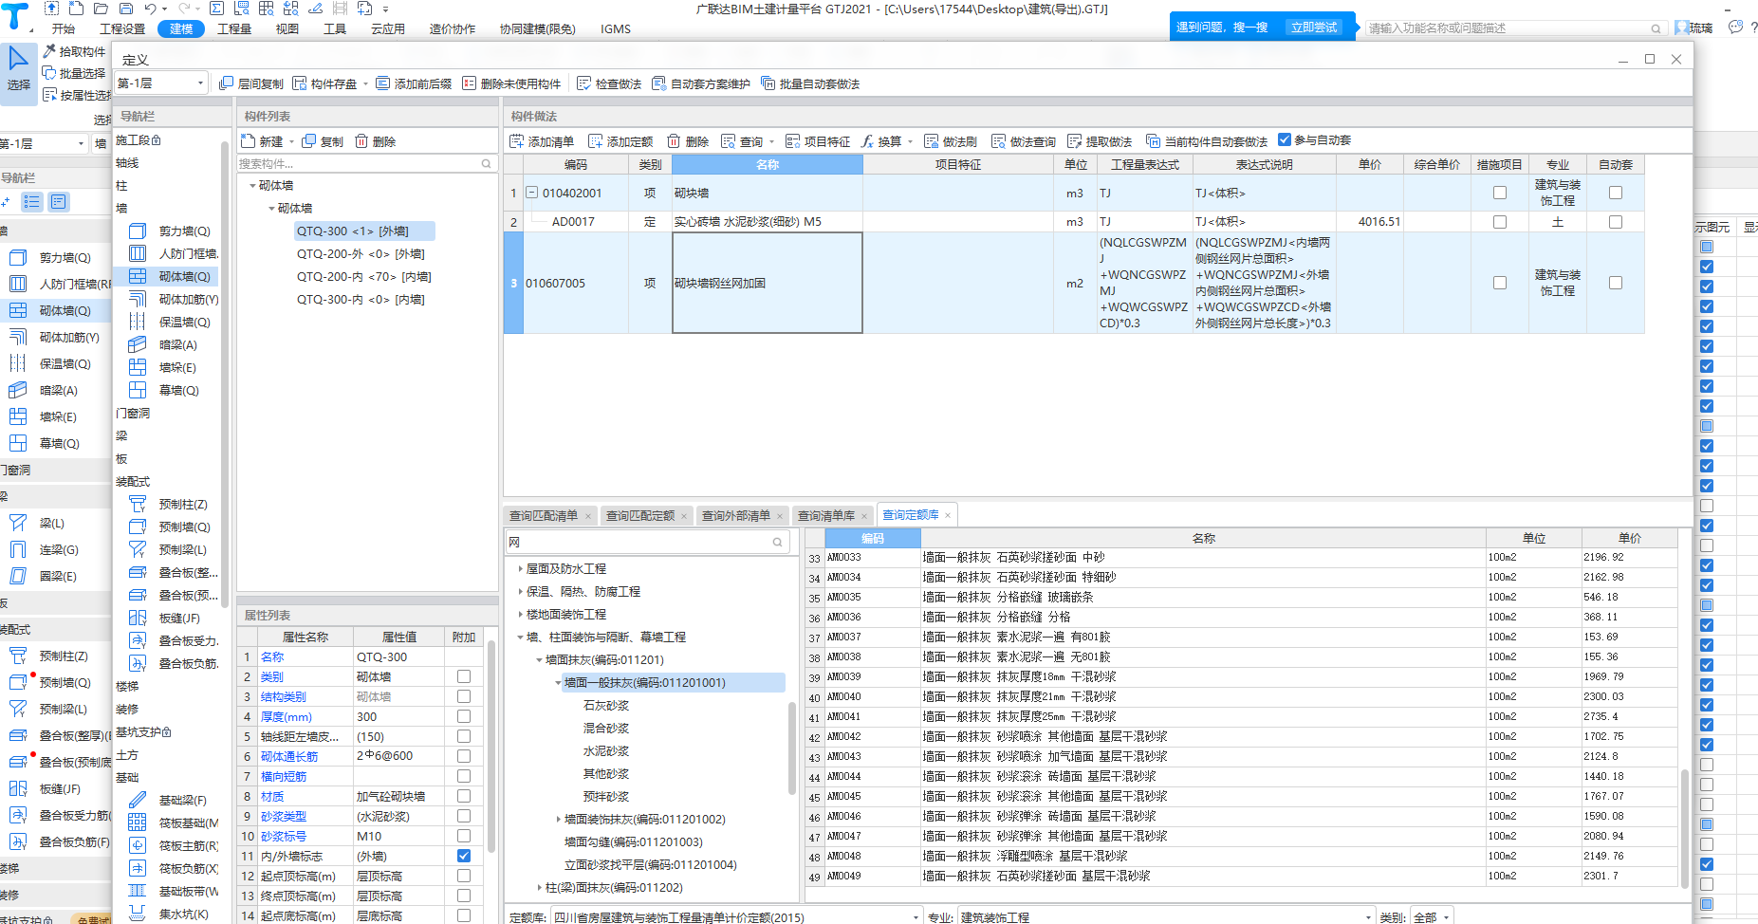Uncheck 附加 checkbox for 内/外墙标志

(x=464, y=856)
